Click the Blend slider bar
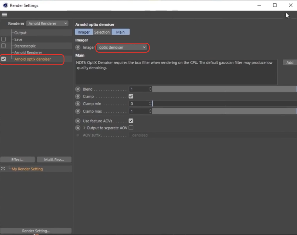Image resolution: width=297 pixels, height=235 pixels. click(x=224, y=89)
